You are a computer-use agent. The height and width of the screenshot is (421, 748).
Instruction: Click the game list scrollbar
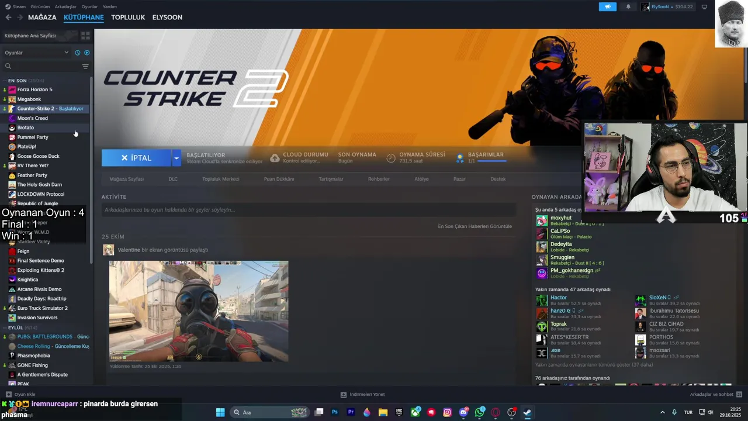(x=91, y=170)
